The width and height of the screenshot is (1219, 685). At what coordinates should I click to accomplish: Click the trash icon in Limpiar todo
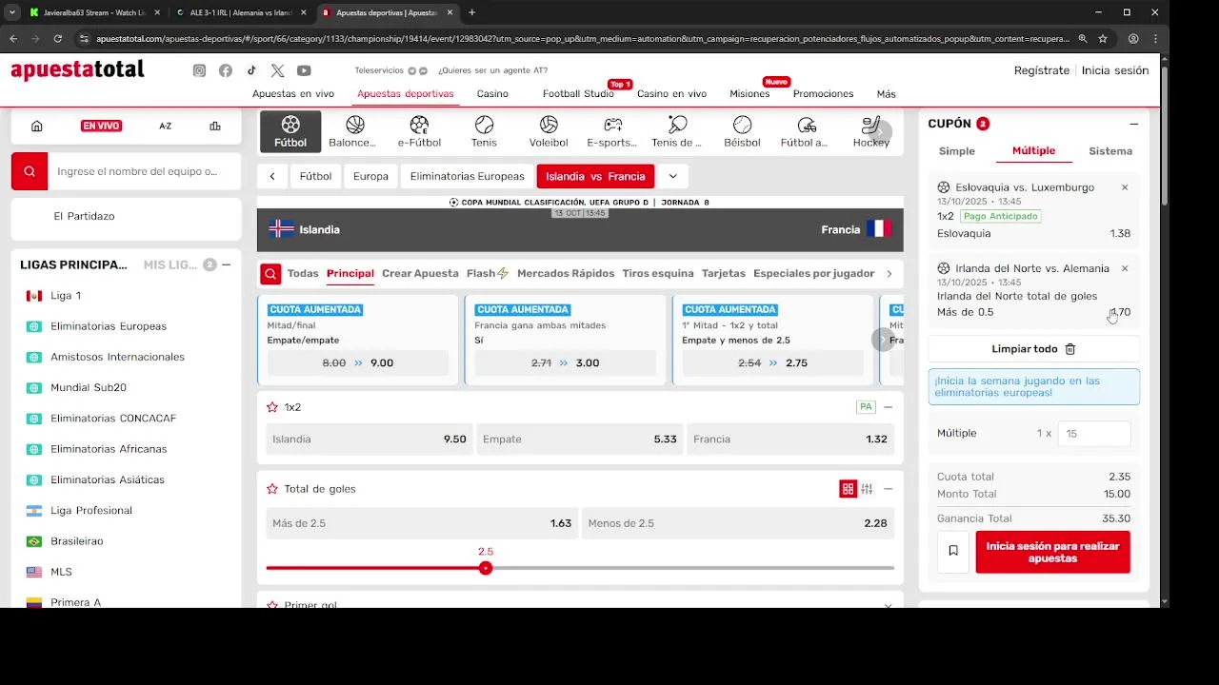tap(1070, 349)
